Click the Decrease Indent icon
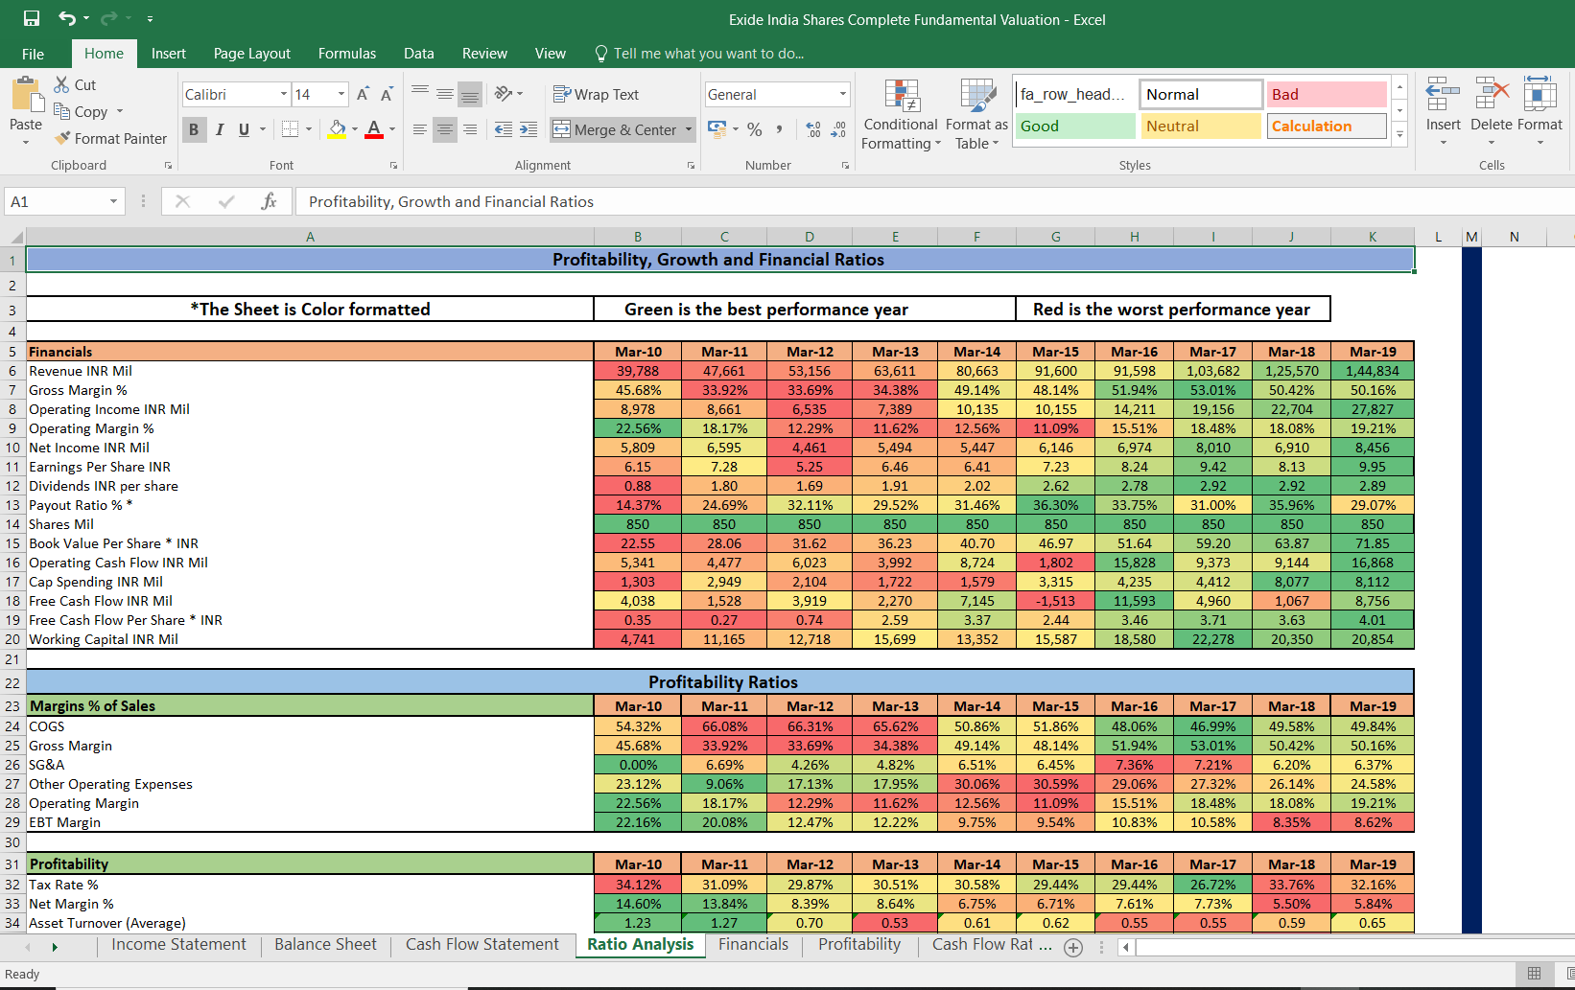1575x990 pixels. coord(503,129)
